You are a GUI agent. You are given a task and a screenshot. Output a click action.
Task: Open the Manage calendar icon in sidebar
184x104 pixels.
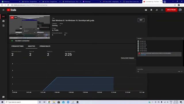(3, 26)
